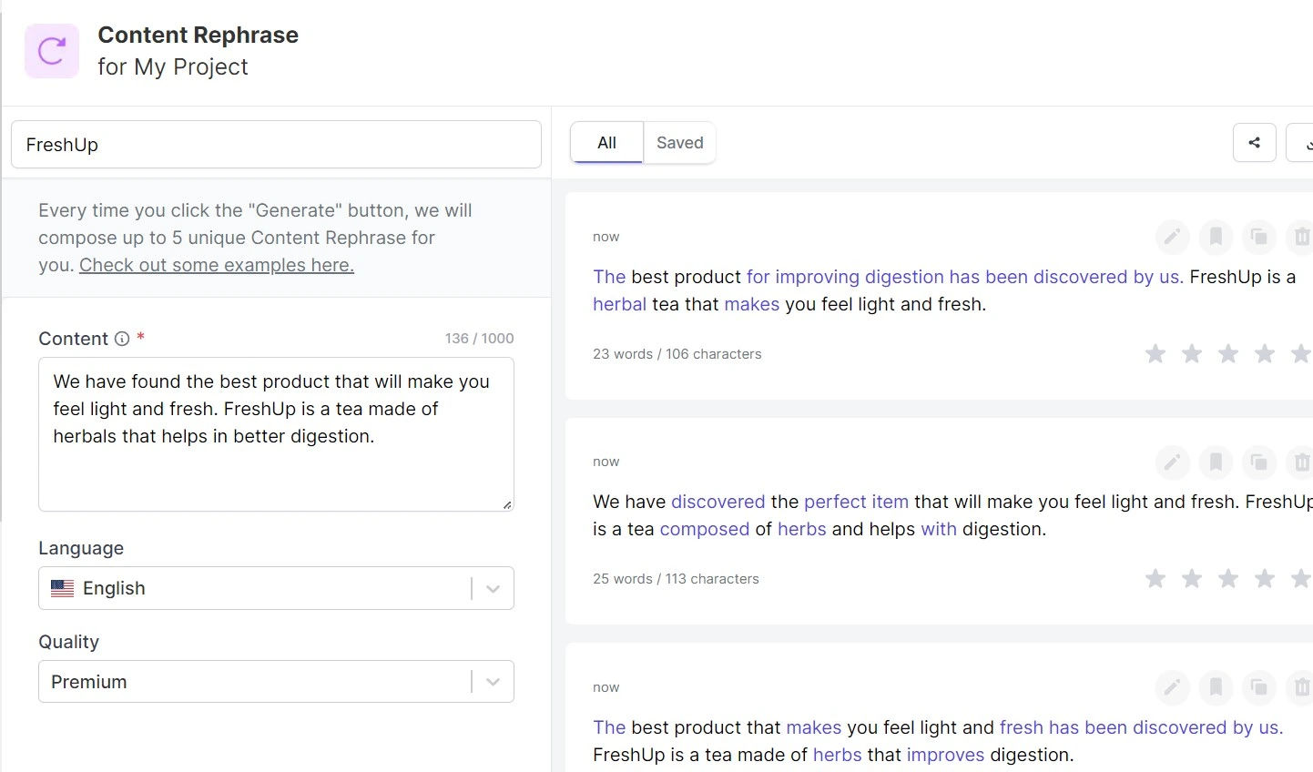Click the info icon next to Content

pyautogui.click(x=122, y=339)
